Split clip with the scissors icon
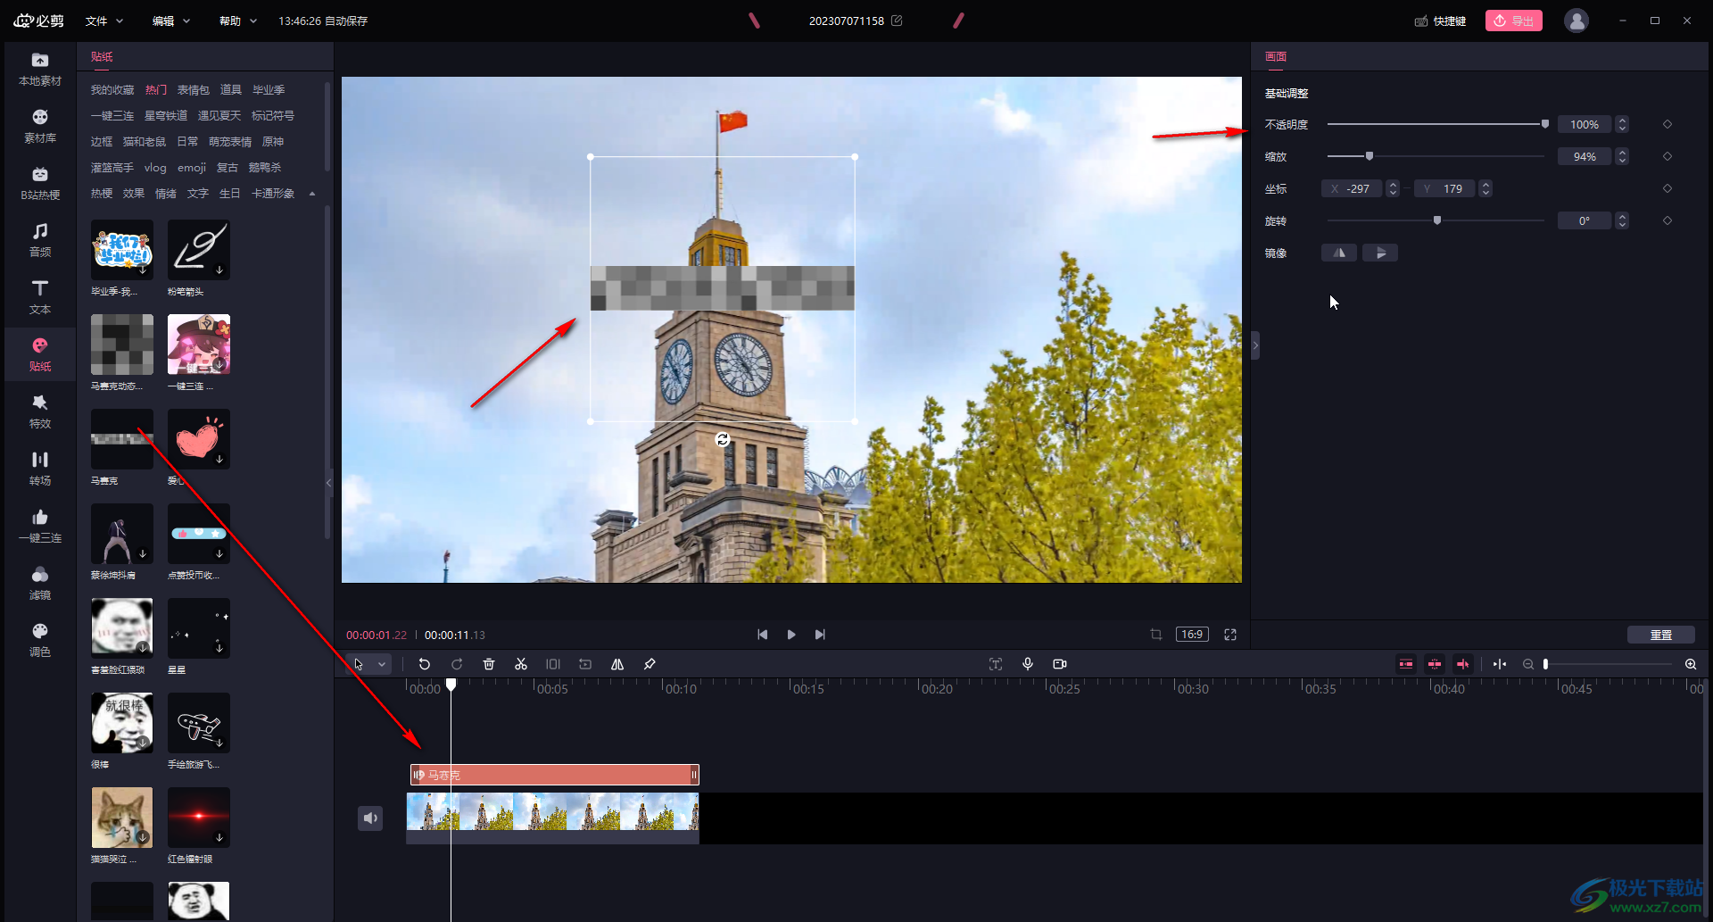The height and width of the screenshot is (922, 1713). pos(521,664)
